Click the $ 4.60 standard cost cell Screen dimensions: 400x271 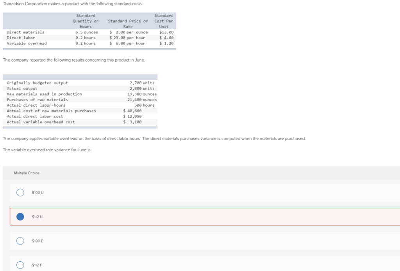(x=166, y=38)
